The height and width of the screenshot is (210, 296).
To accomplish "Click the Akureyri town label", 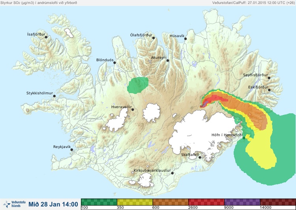I will pos(159,58).
